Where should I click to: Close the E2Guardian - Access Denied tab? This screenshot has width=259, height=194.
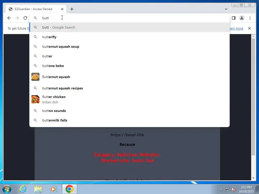click(x=62, y=9)
